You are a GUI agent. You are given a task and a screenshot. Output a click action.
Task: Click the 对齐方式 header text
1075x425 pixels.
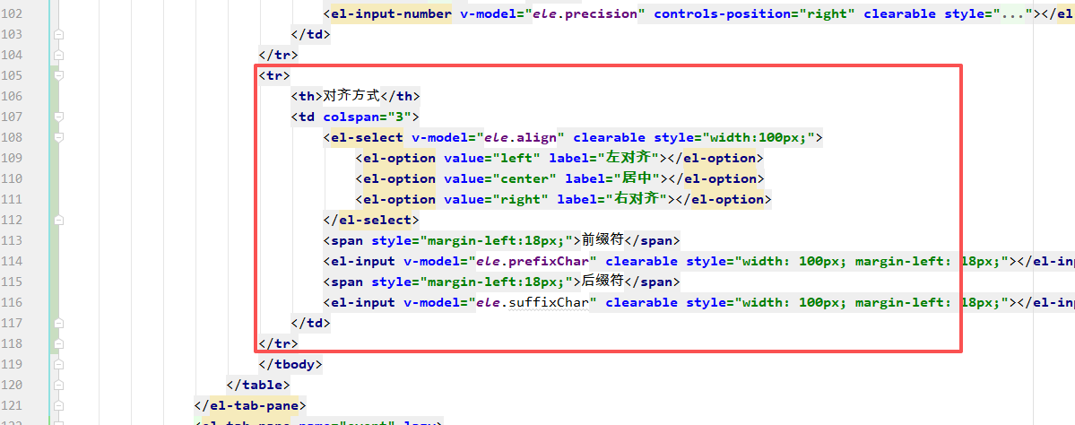(x=351, y=96)
